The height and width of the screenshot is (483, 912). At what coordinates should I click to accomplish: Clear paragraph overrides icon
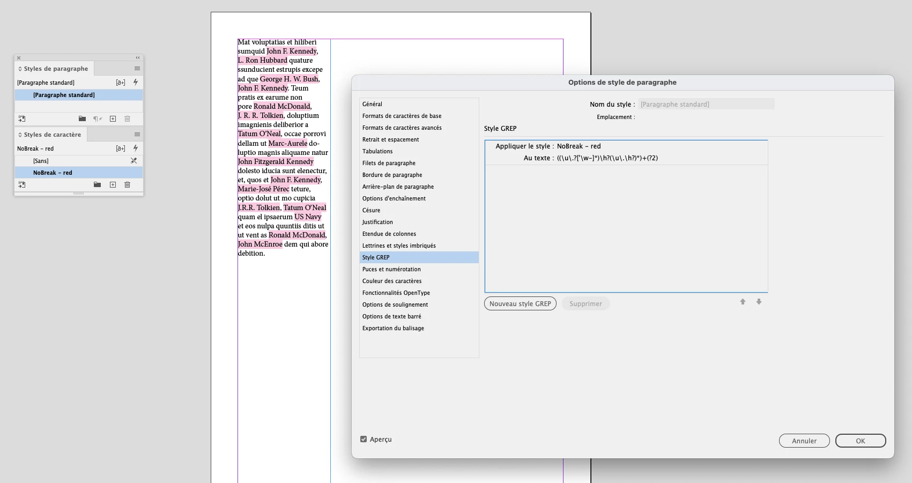pos(98,119)
